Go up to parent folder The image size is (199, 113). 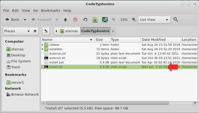(x=65, y=20)
